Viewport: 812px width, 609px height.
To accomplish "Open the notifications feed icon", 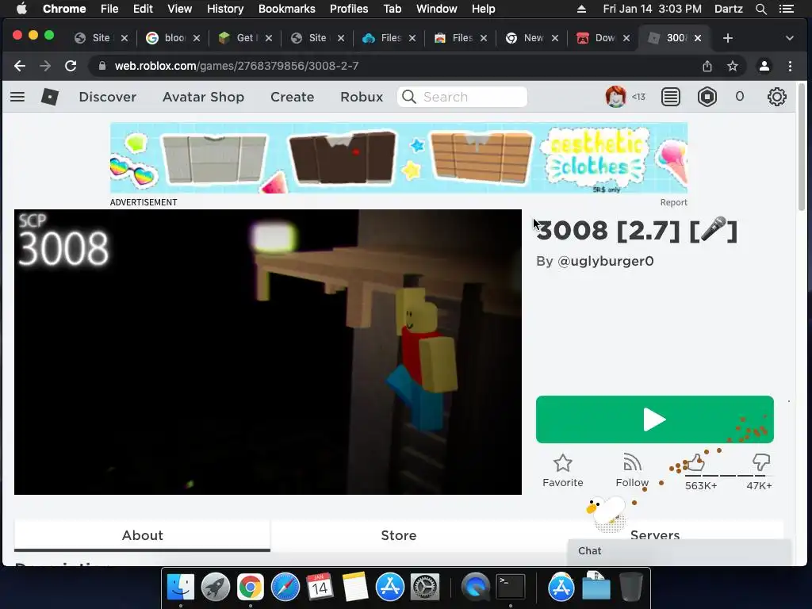I will click(x=671, y=97).
